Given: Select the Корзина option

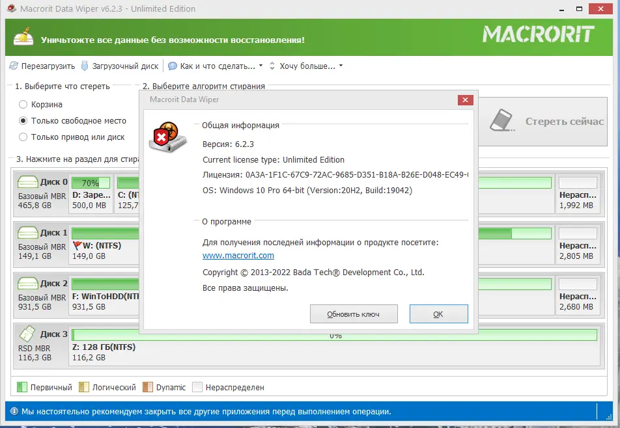Looking at the screenshot, I should (41, 104).
